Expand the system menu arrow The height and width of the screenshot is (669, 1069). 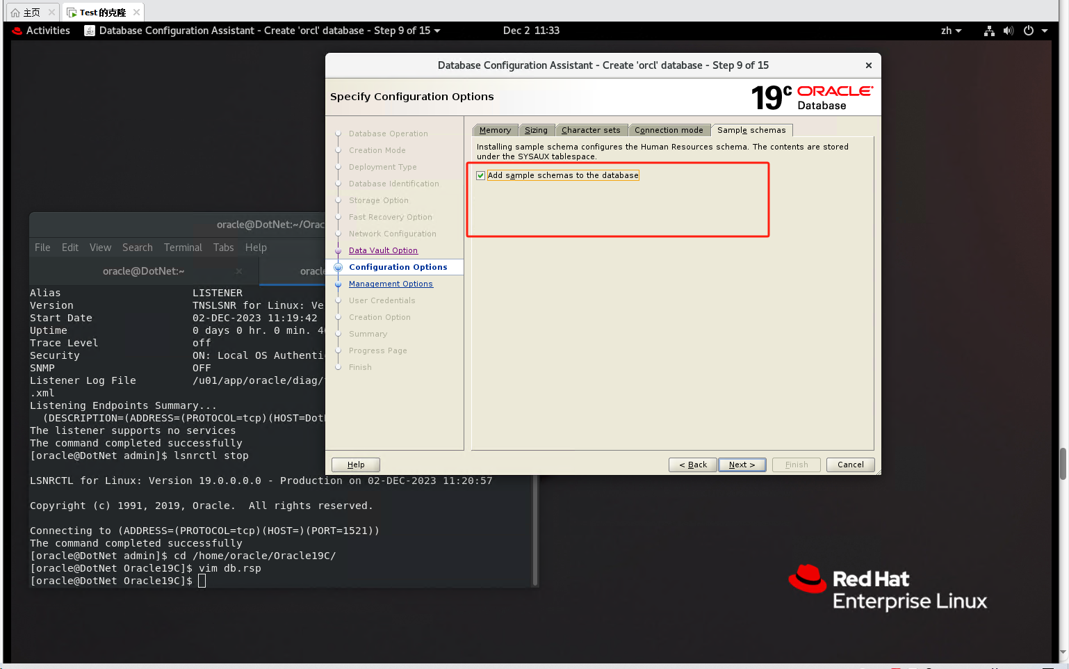click(x=1045, y=31)
